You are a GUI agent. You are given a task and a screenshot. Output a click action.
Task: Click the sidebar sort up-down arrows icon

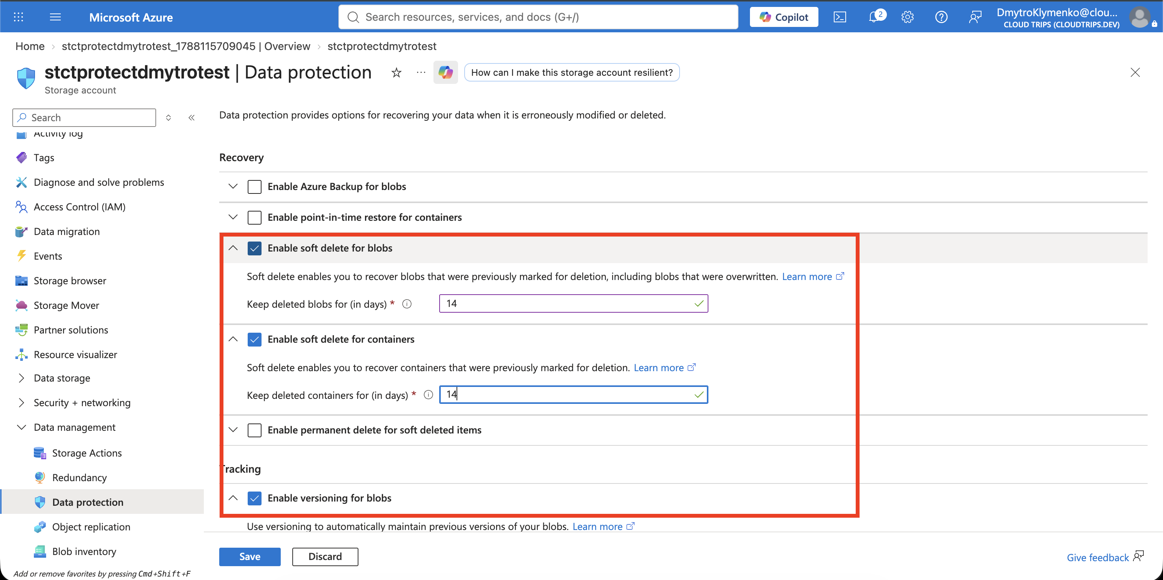168,117
